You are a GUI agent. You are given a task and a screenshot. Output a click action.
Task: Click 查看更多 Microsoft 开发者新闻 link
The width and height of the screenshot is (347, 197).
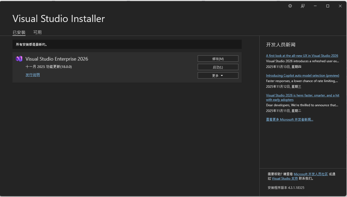[x=289, y=120]
